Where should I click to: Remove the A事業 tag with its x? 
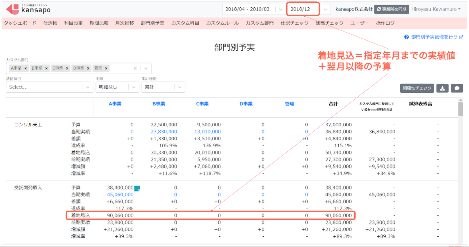tap(26, 68)
